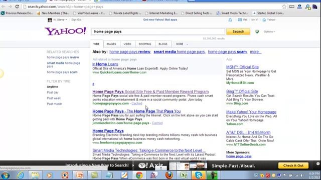321x180 pixels.
Task: Click the more... link in Also try
Action: pos(255,52)
